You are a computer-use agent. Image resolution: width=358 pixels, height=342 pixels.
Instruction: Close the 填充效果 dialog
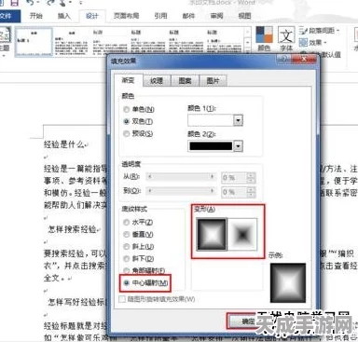click(304, 59)
